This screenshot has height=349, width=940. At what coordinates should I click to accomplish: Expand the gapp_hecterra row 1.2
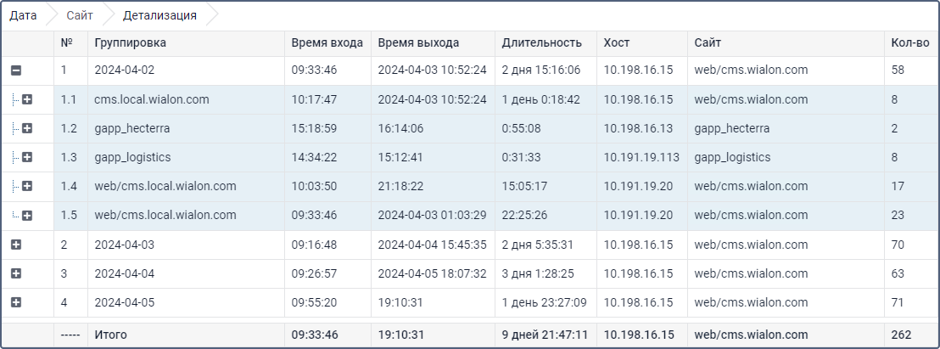point(27,129)
